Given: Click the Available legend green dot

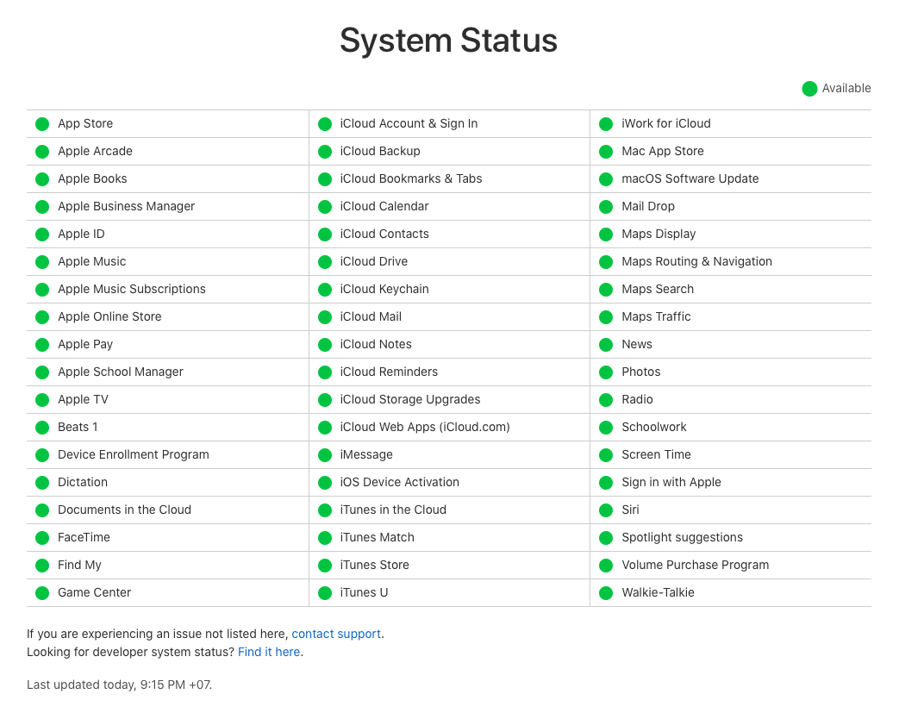Looking at the screenshot, I should [809, 89].
